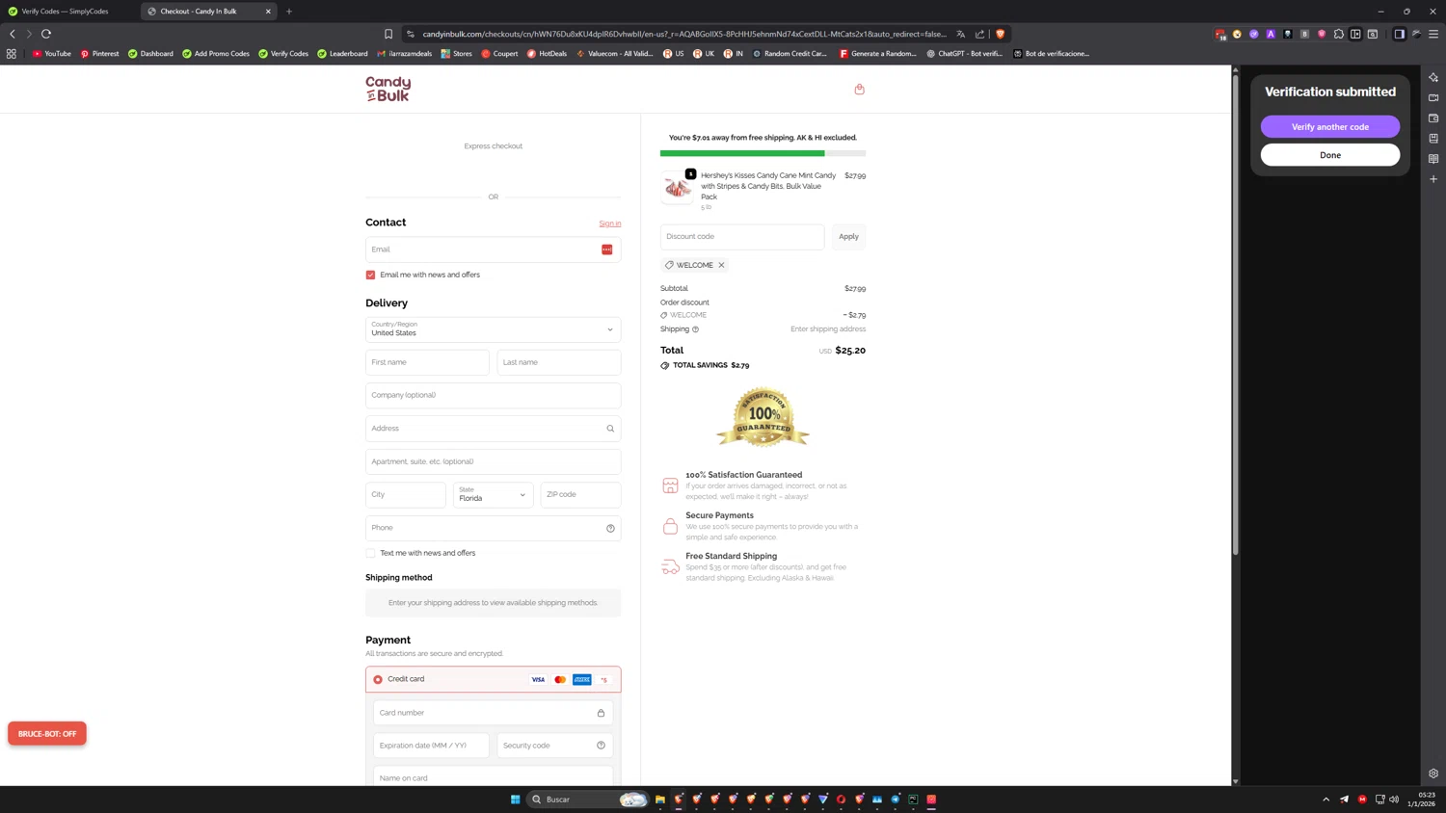The width and height of the screenshot is (1446, 813).
Task: Open a new tab with plus button
Action: pos(289,12)
